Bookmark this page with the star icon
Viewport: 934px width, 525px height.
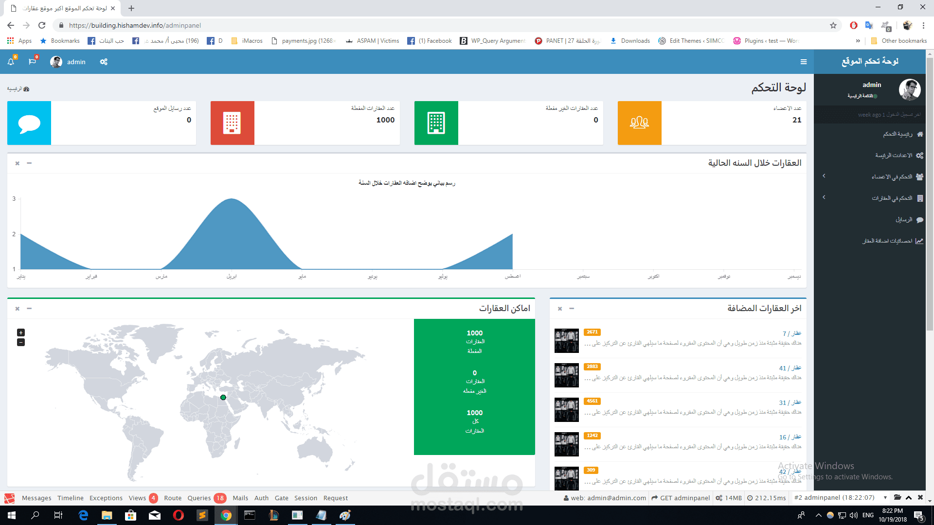pyautogui.click(x=833, y=25)
